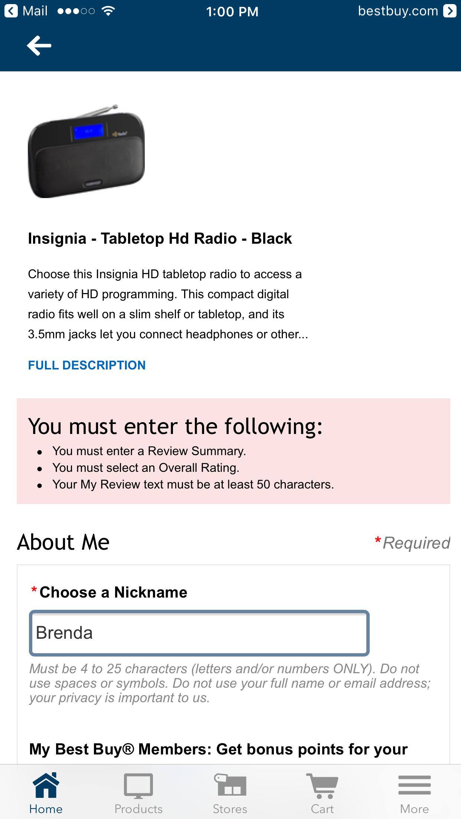Screen dimensions: 461x819
Task: Tap the About Me section heading
Action: point(63,542)
